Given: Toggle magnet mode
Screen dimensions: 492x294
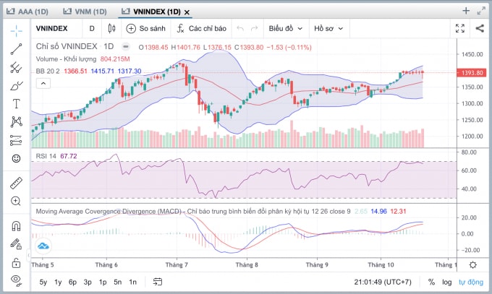Looking at the screenshot, I should 17,225.
